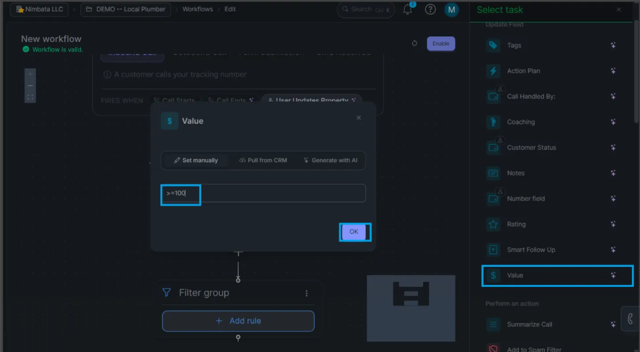Click the Notes document icon
The height and width of the screenshot is (352, 640).
(x=493, y=173)
